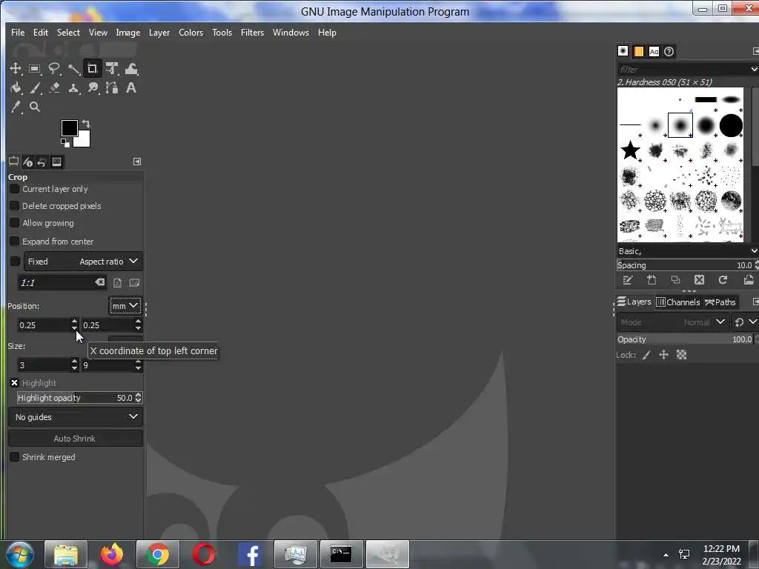
Task: Switch to the Channels tab
Action: 678,302
